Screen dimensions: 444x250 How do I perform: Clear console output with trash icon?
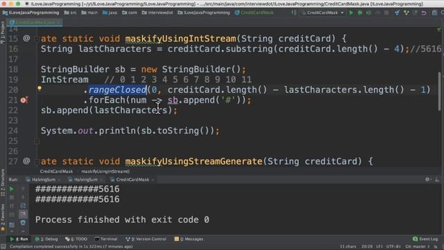[23, 223]
